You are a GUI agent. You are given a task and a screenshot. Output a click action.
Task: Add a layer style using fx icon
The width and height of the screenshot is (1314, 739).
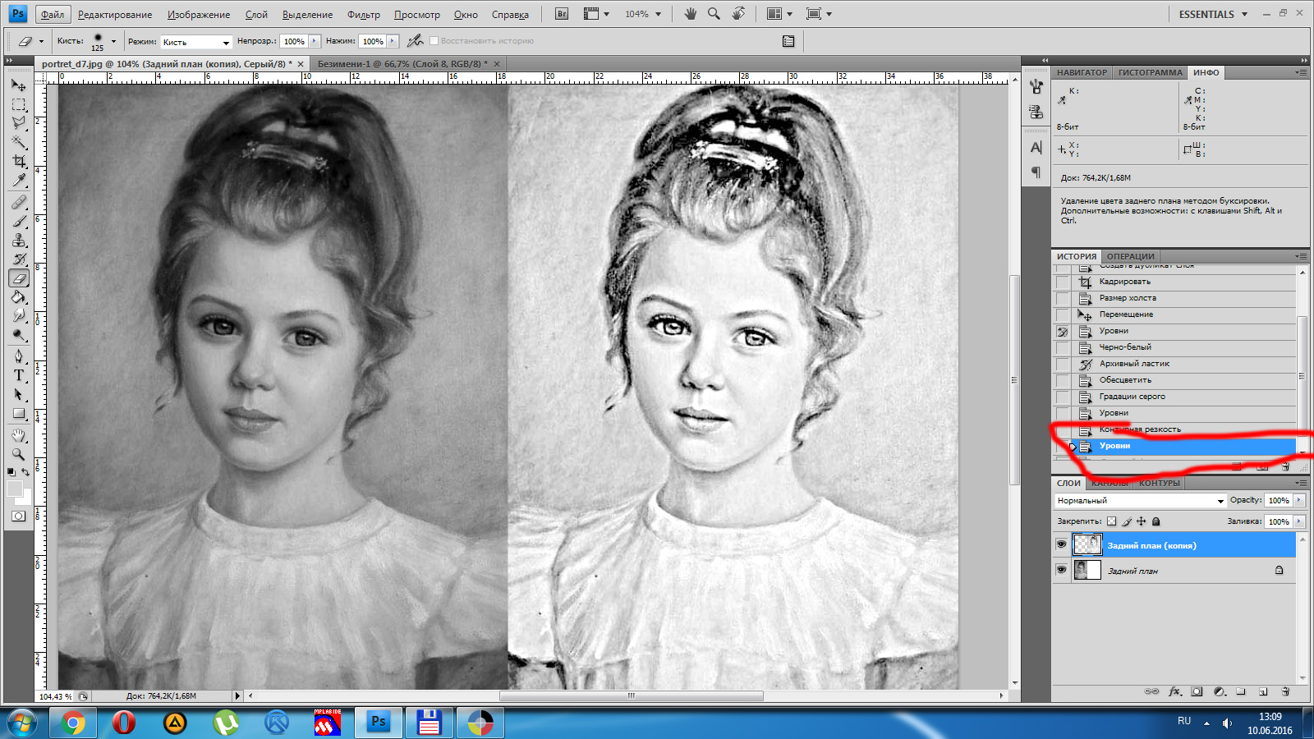click(x=1174, y=691)
